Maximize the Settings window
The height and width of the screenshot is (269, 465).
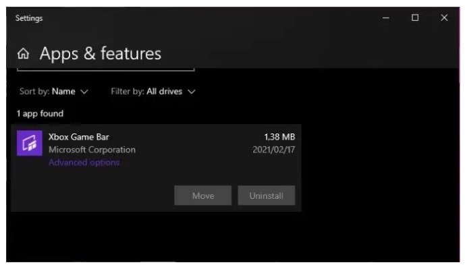[415, 18]
